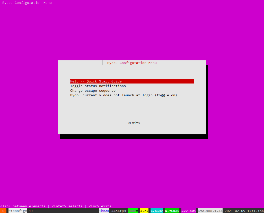Click the 4484rpm fan speed indicator
This screenshot has height=213, width=264.
[x=119, y=211]
